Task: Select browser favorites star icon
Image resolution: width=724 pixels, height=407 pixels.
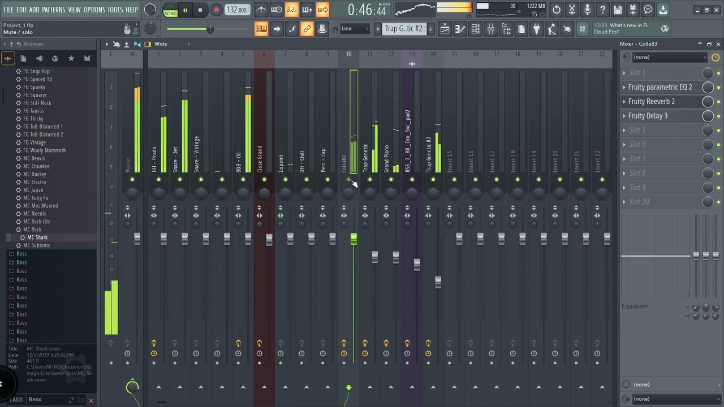Action: [71, 58]
